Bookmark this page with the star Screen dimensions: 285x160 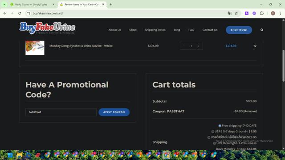(x=236, y=13)
